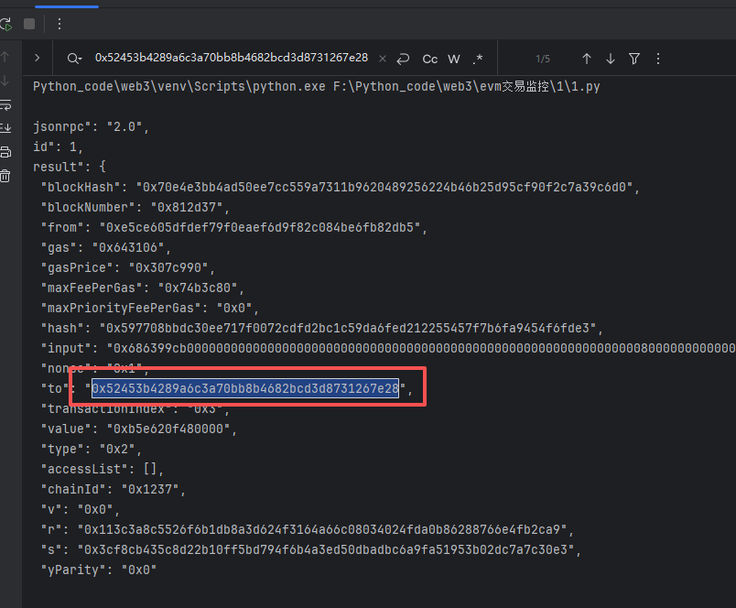This screenshot has width=736, height=608.
Task: Click gas value 0x643106
Action: click(x=128, y=248)
